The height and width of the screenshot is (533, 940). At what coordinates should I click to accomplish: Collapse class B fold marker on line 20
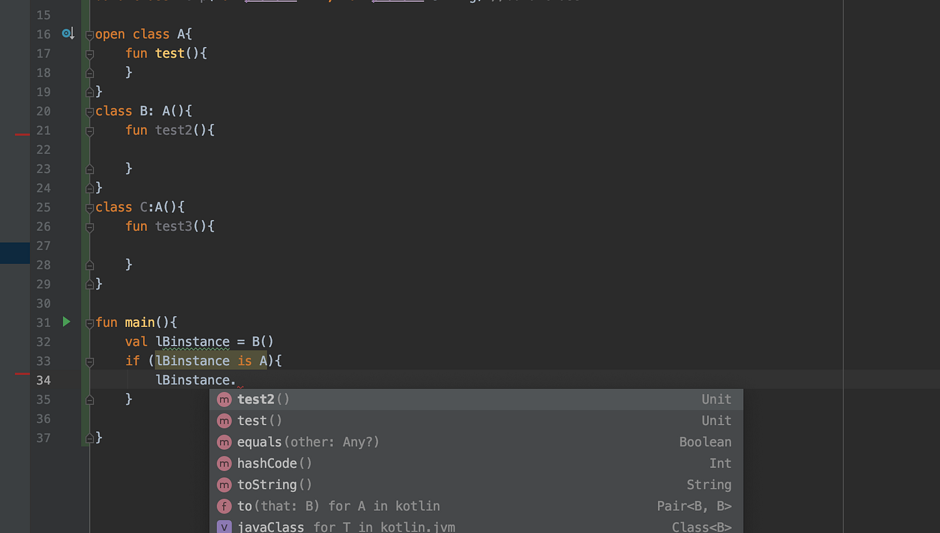tap(89, 111)
